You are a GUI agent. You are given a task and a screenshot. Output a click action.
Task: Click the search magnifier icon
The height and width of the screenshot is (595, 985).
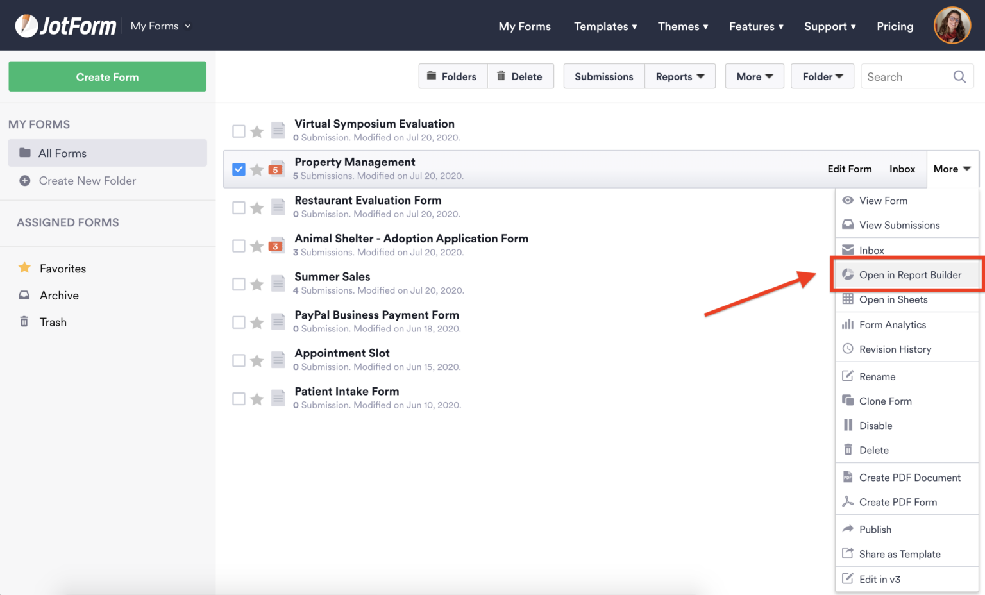[959, 76]
